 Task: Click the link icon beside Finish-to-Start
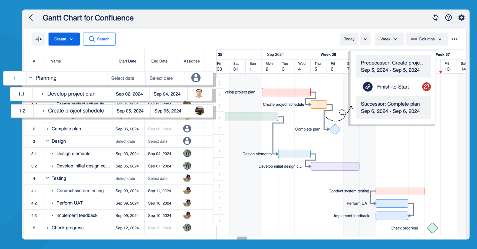click(367, 87)
